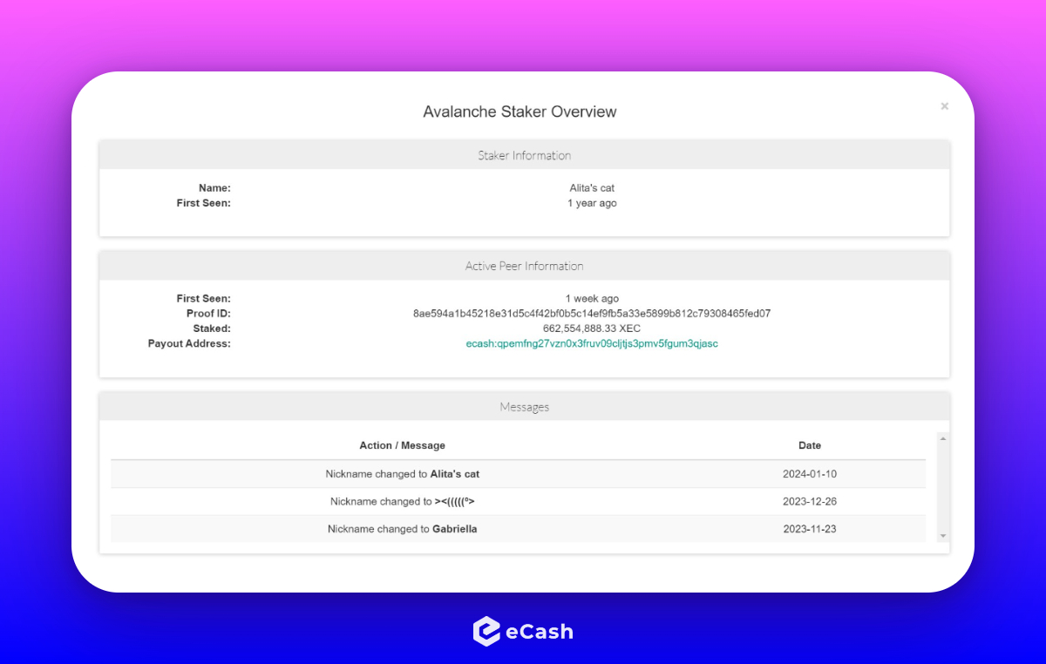Click the Proof ID: label
The width and height of the screenshot is (1046, 664).
coord(208,313)
